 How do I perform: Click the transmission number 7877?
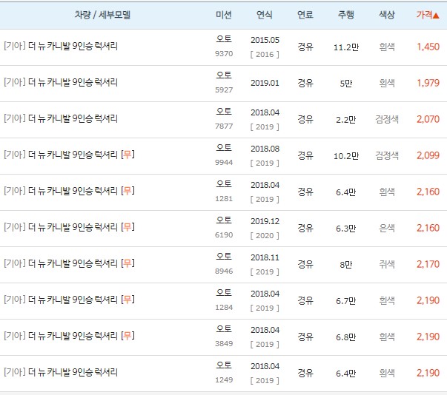(224, 126)
